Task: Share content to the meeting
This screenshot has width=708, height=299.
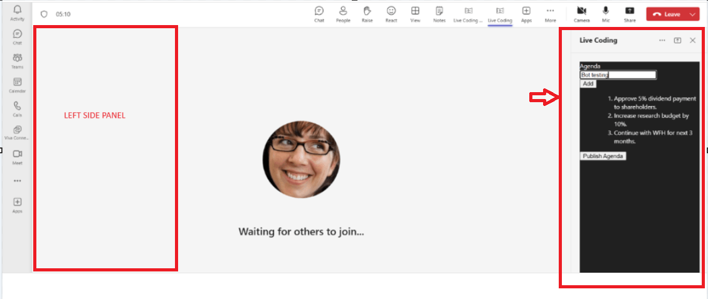Action: coord(630,14)
